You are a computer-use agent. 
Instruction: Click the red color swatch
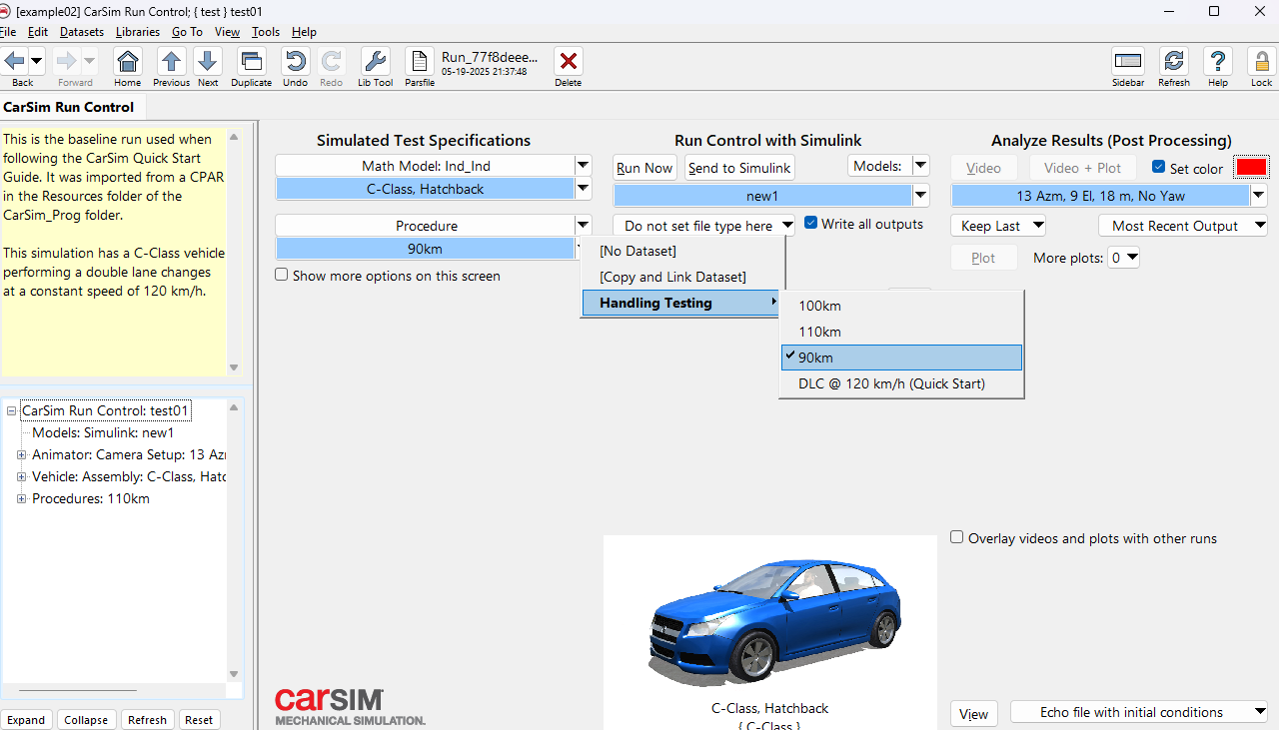(x=1251, y=167)
